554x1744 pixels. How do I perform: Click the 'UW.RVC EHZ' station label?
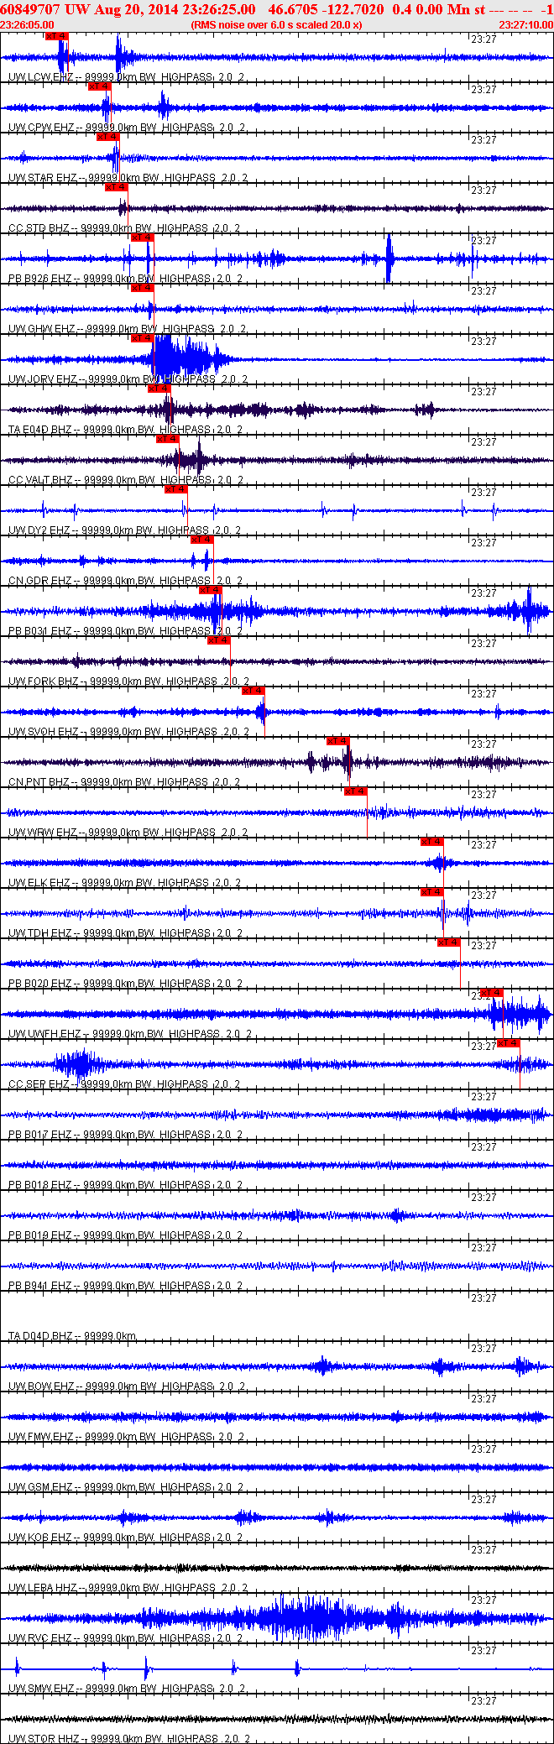click(41, 1638)
